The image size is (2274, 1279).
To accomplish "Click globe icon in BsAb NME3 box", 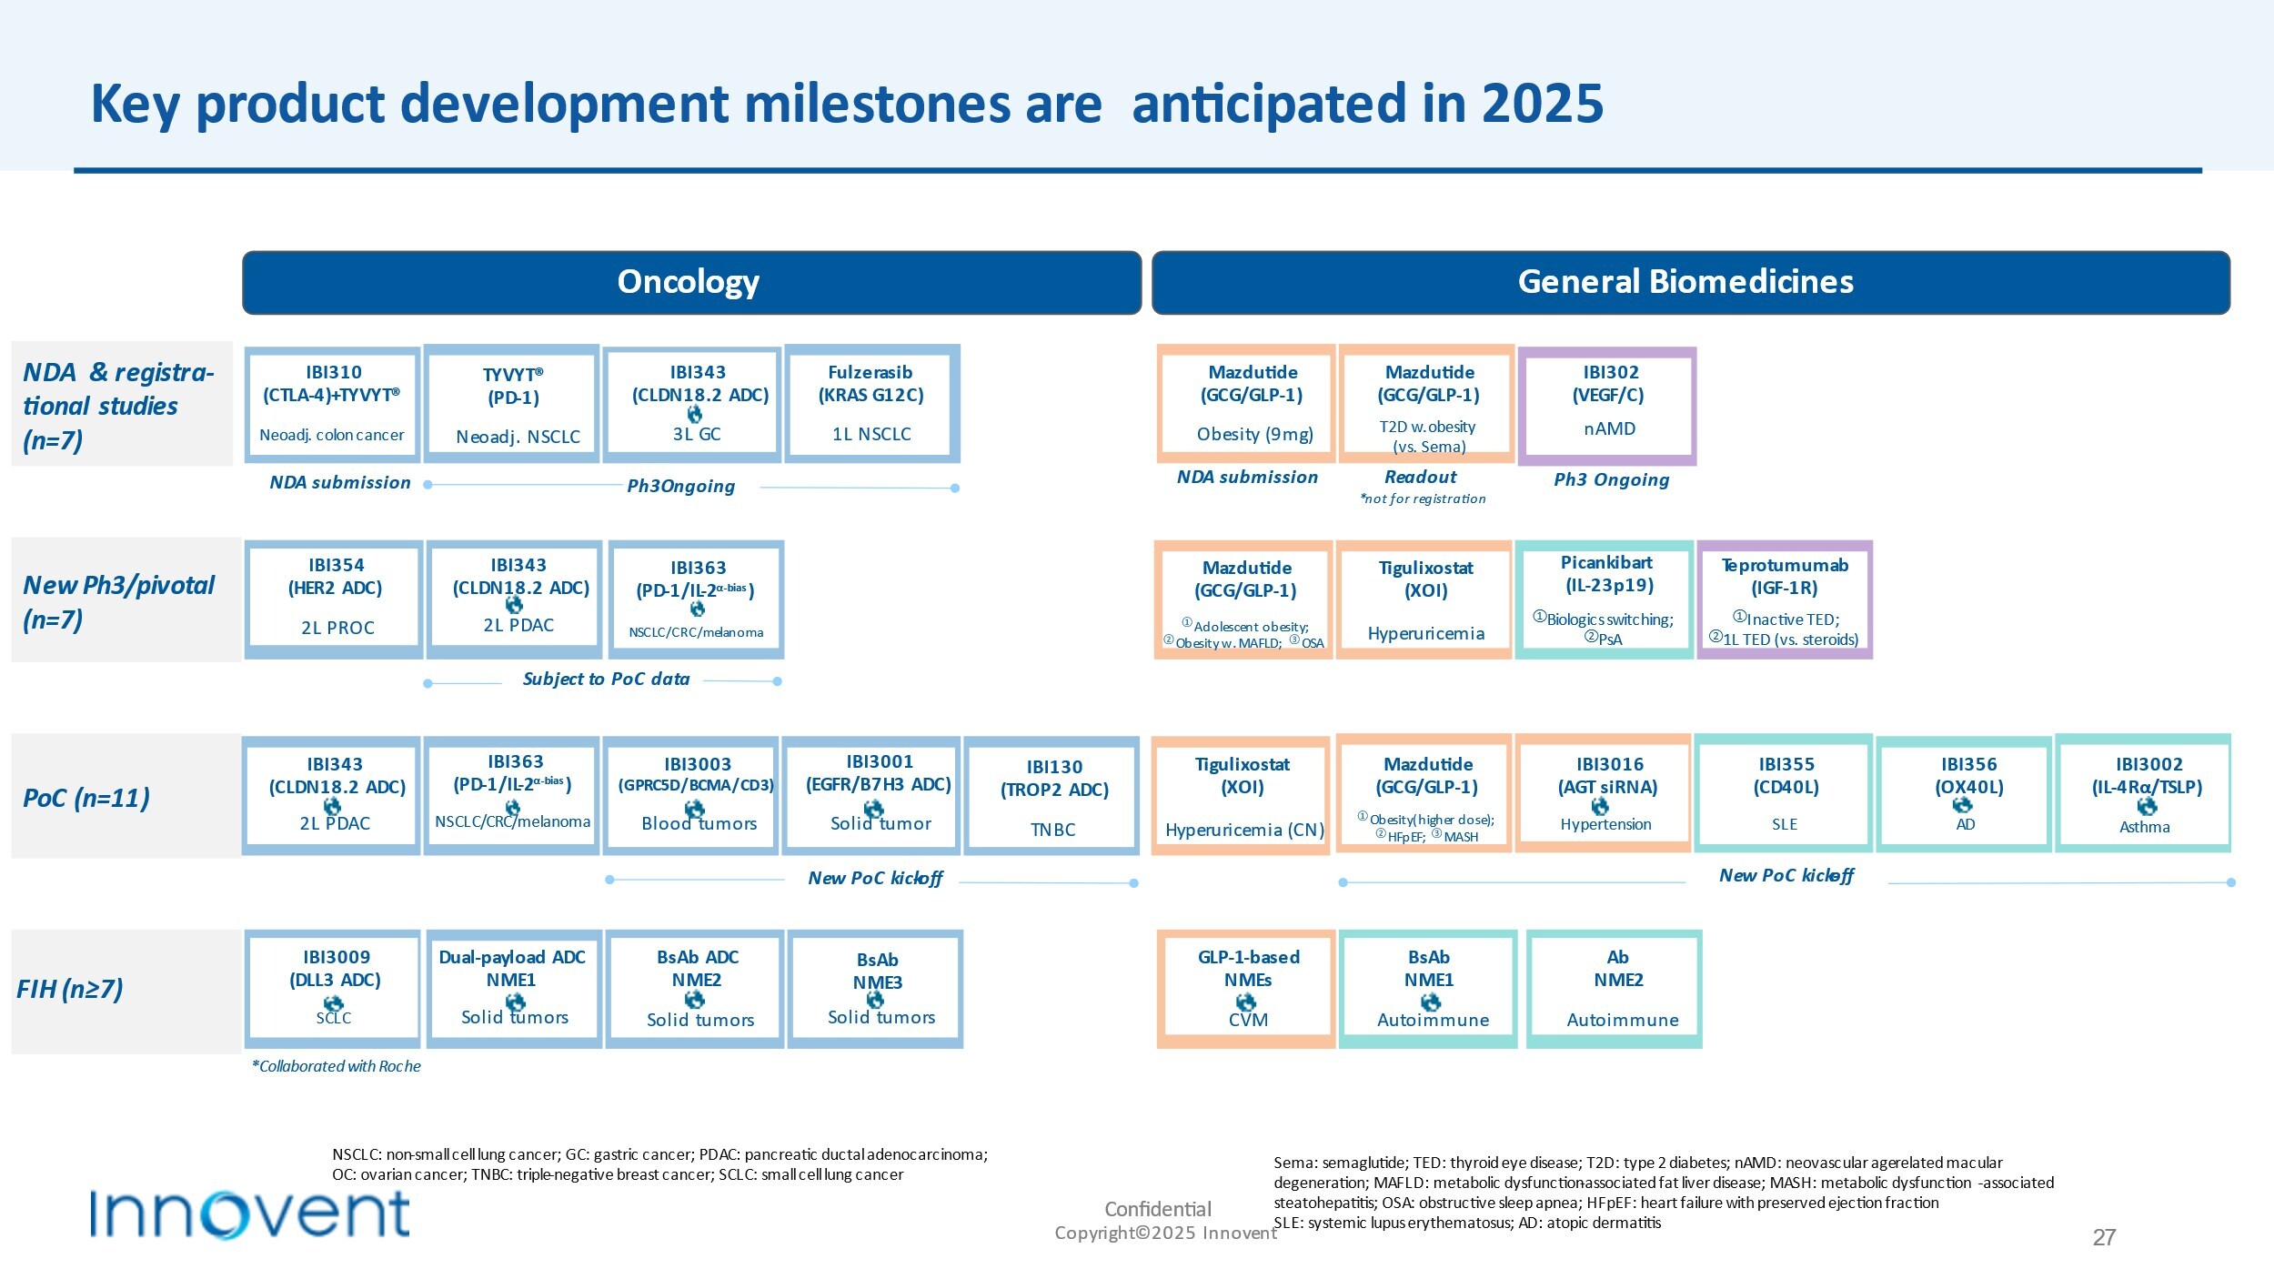I will pos(876,1000).
